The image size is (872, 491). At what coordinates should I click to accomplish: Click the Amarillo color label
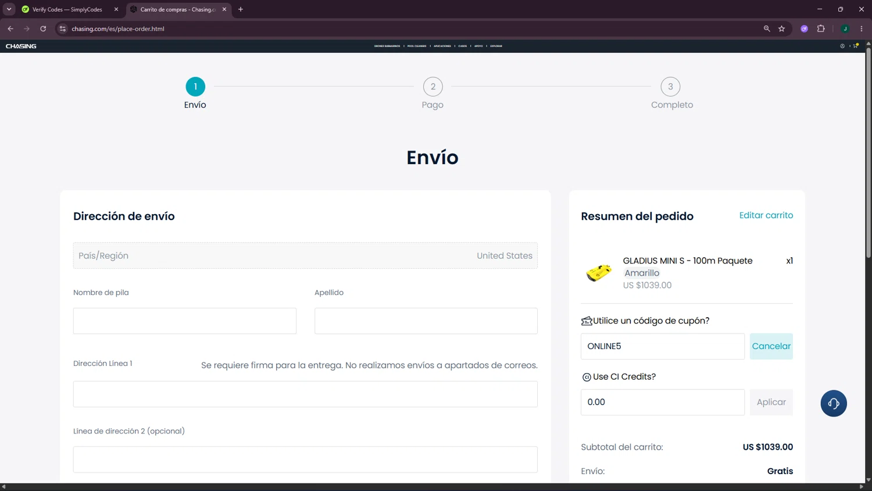(642, 273)
